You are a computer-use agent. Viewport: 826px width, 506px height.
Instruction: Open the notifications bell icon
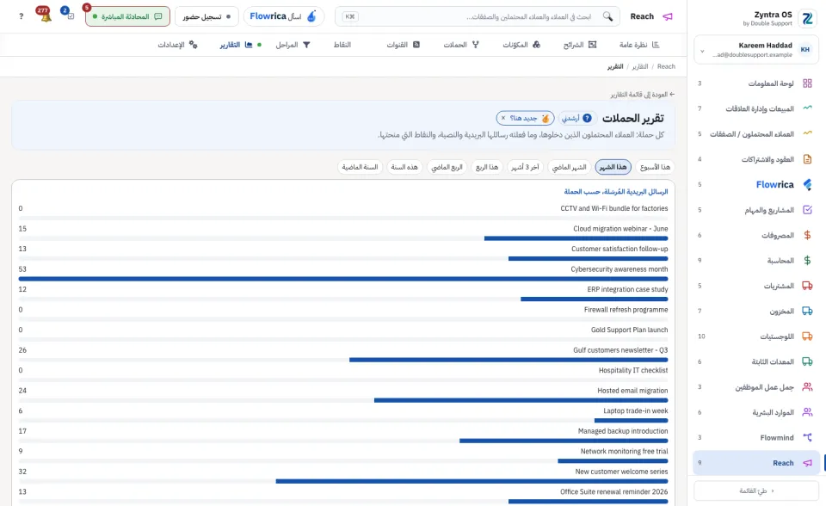coord(46,16)
